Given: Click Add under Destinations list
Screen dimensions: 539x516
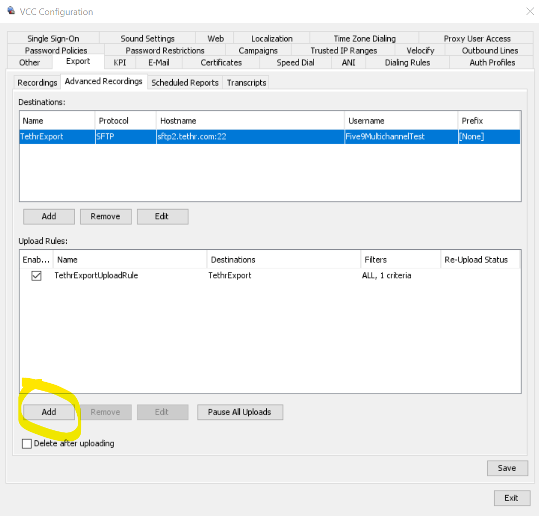Looking at the screenshot, I should (49, 216).
